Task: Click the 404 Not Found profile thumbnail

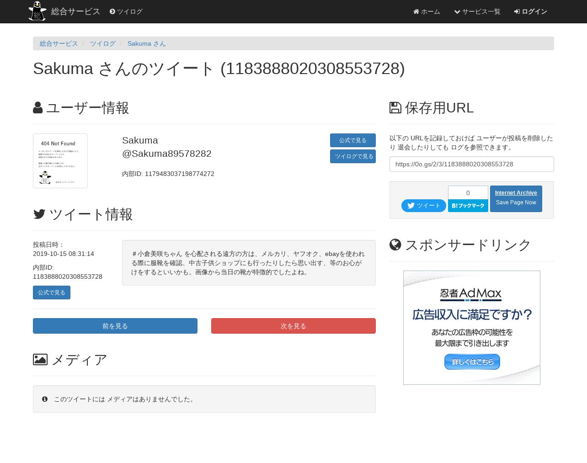Action: tap(60, 161)
